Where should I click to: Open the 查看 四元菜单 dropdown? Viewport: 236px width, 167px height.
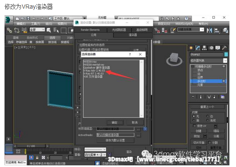coord(95,155)
